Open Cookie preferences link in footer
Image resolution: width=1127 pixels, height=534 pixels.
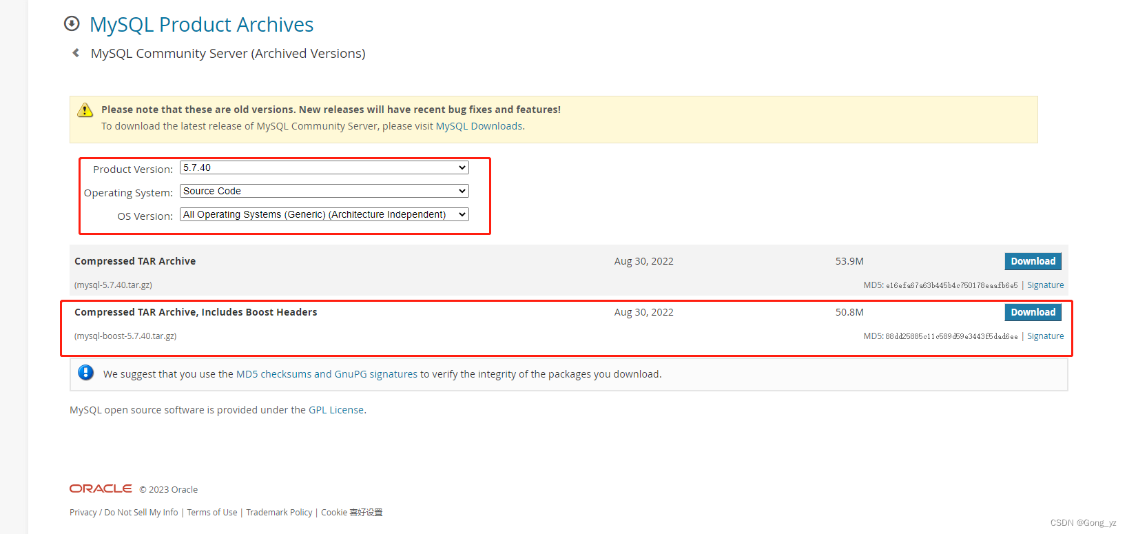pyautogui.click(x=352, y=513)
